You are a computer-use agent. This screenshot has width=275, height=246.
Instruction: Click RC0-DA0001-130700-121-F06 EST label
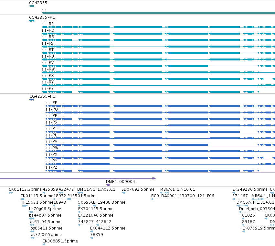[x=183, y=196]
